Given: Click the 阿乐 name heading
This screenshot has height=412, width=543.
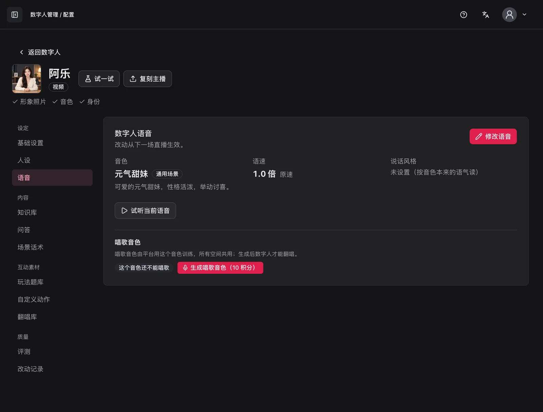Looking at the screenshot, I should [59, 74].
